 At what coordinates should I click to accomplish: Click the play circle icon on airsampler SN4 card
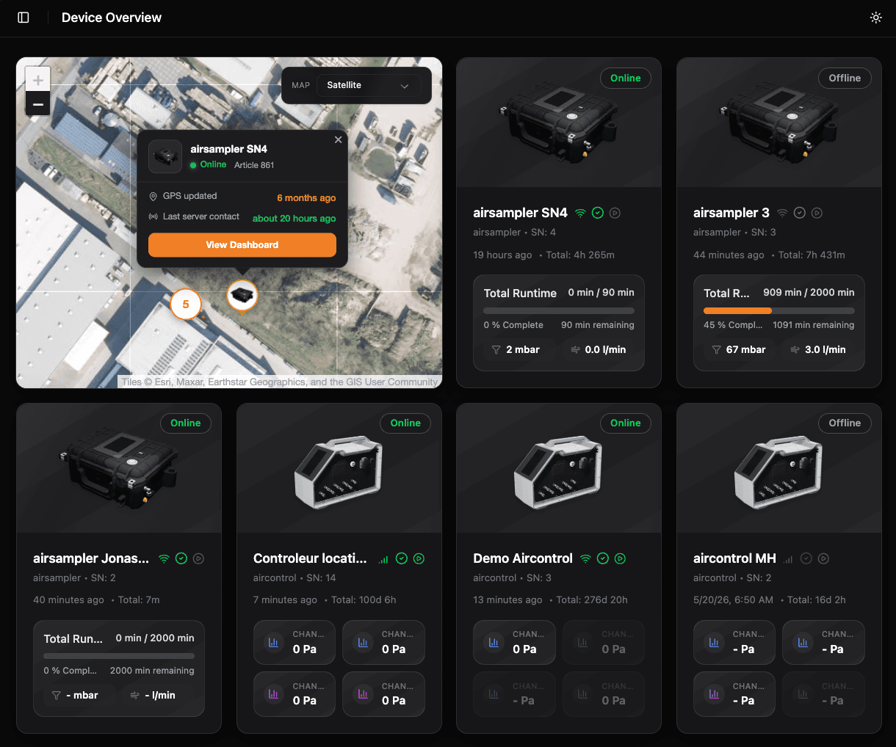[615, 213]
